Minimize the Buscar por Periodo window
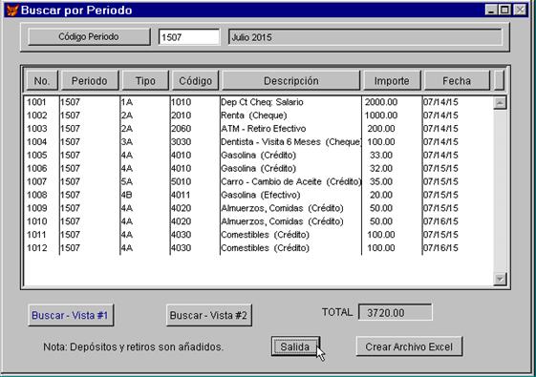 pos(491,10)
